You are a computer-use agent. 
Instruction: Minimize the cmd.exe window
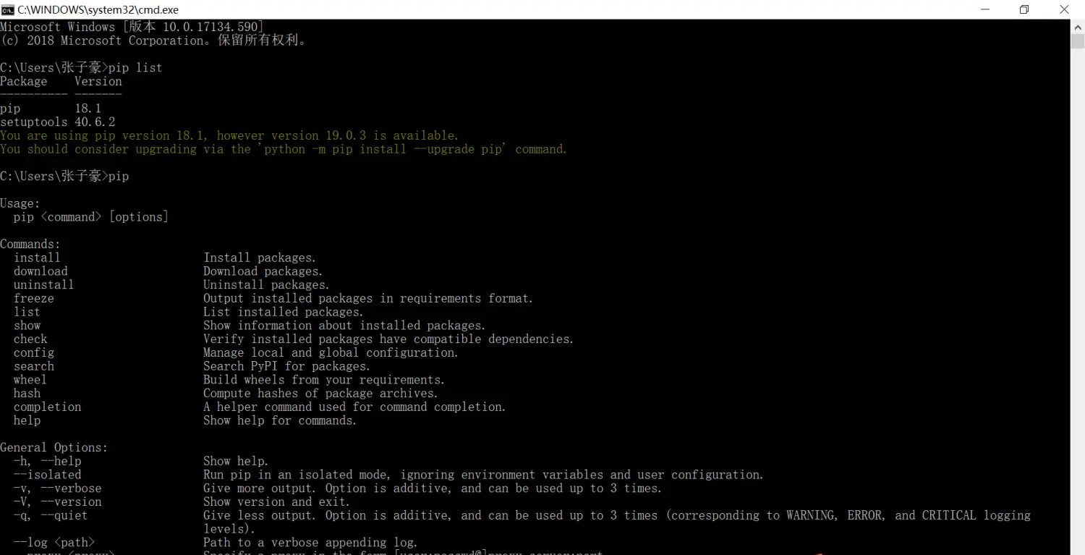click(985, 9)
